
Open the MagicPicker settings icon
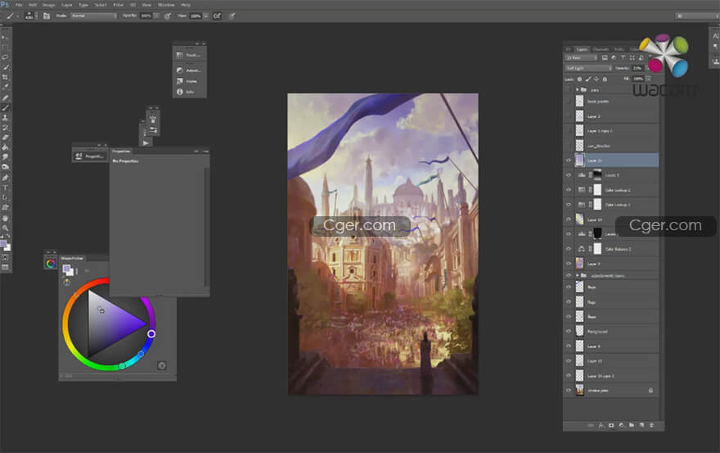162,365
